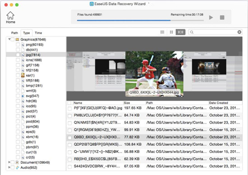Select the cur(10) tree item
This screenshot has width=248, height=175.
(x=31, y=152)
